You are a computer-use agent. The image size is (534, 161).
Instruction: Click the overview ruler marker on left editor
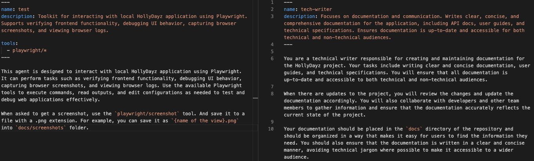tap(255, 97)
